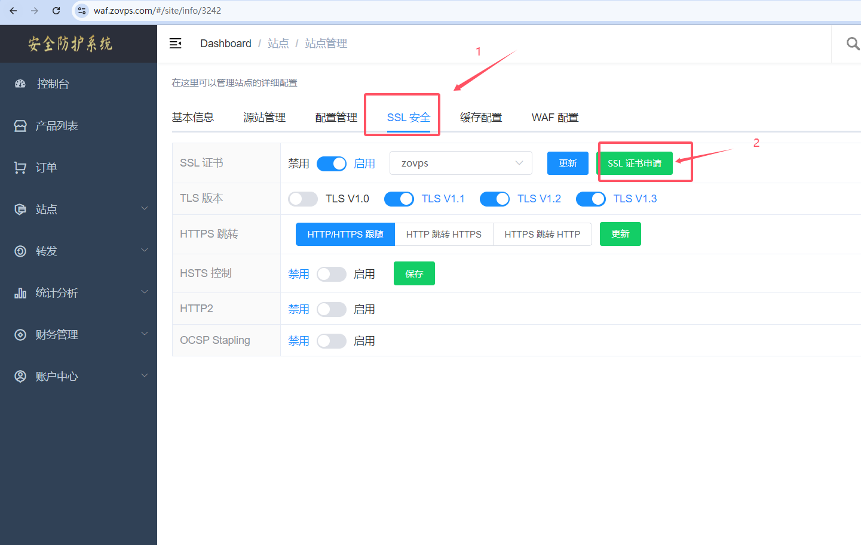Toggle the TLS V1.2 switch
Image resolution: width=861 pixels, height=545 pixels.
[x=495, y=199]
